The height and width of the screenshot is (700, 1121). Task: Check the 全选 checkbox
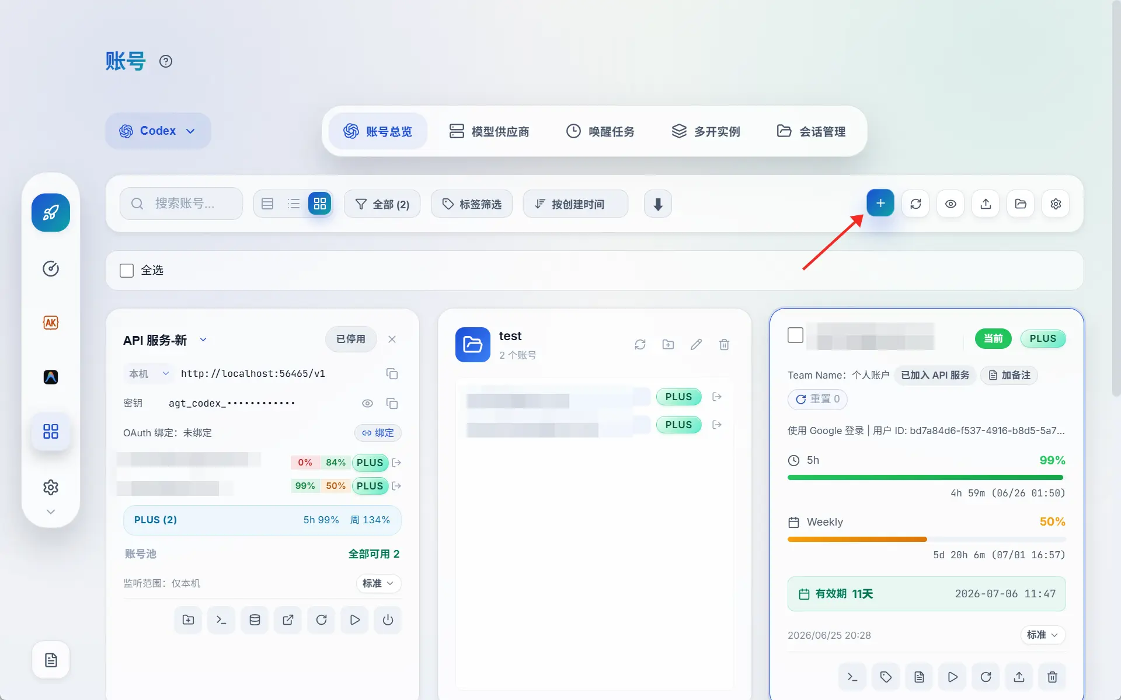click(127, 270)
